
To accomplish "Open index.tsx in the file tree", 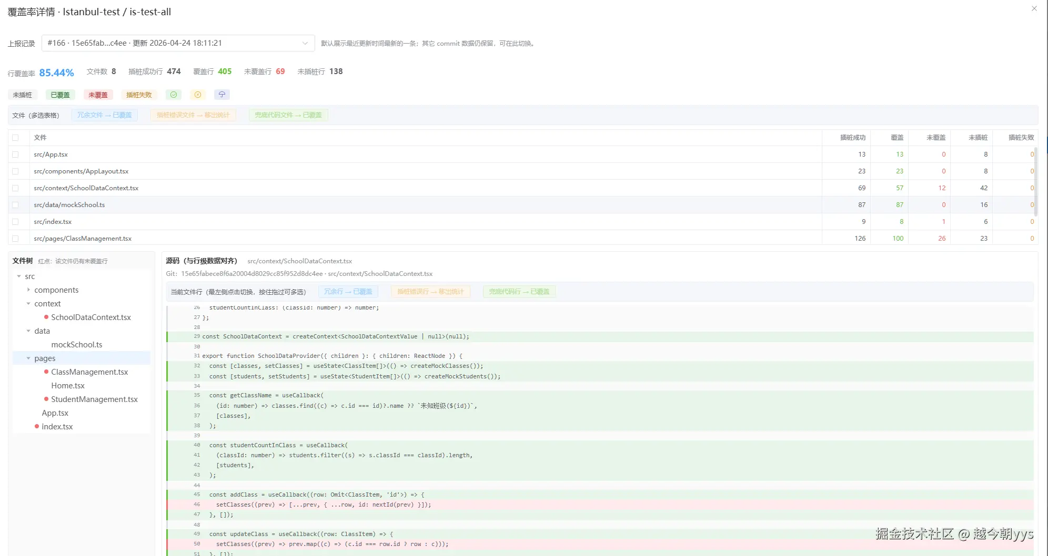I will [x=57, y=427].
